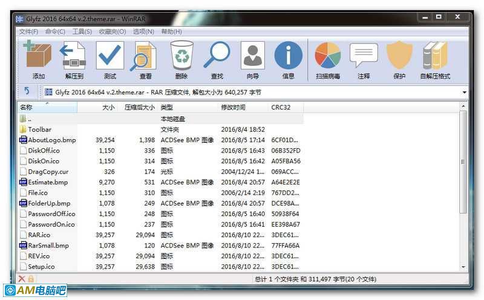Sort by Type (类型) column header

coord(188,108)
